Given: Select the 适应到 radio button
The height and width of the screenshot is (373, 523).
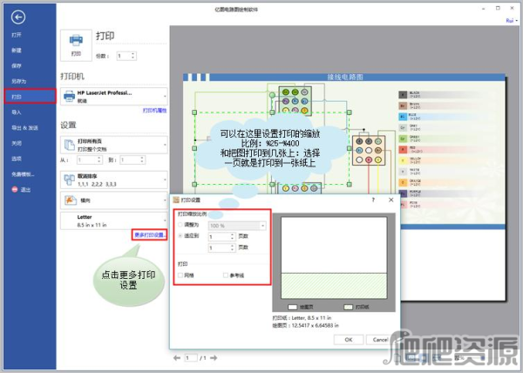Looking at the screenshot, I should 180,235.
